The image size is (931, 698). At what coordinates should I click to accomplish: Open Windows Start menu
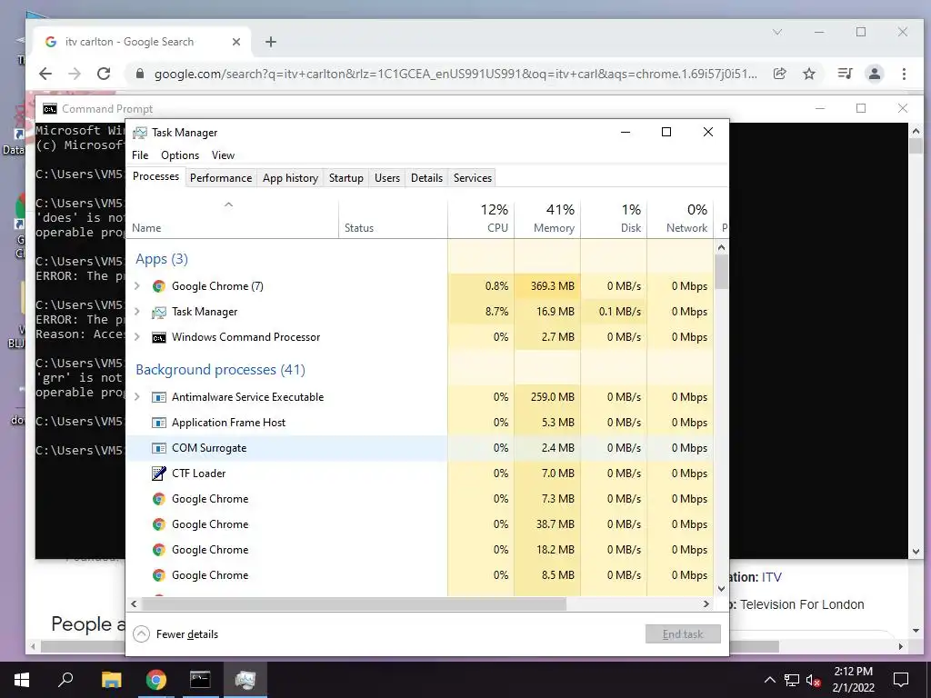click(x=22, y=680)
